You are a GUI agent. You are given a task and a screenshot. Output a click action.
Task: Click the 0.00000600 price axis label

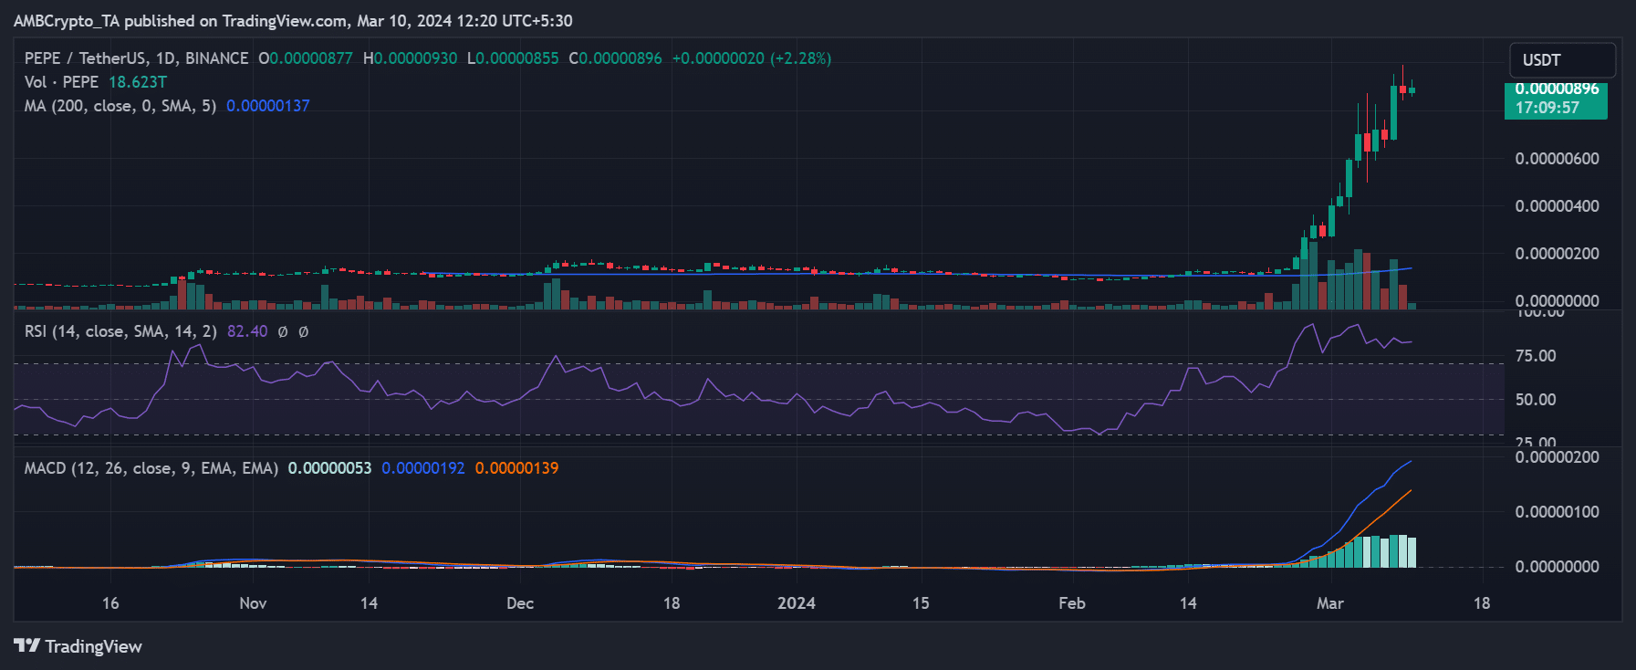1557,159
